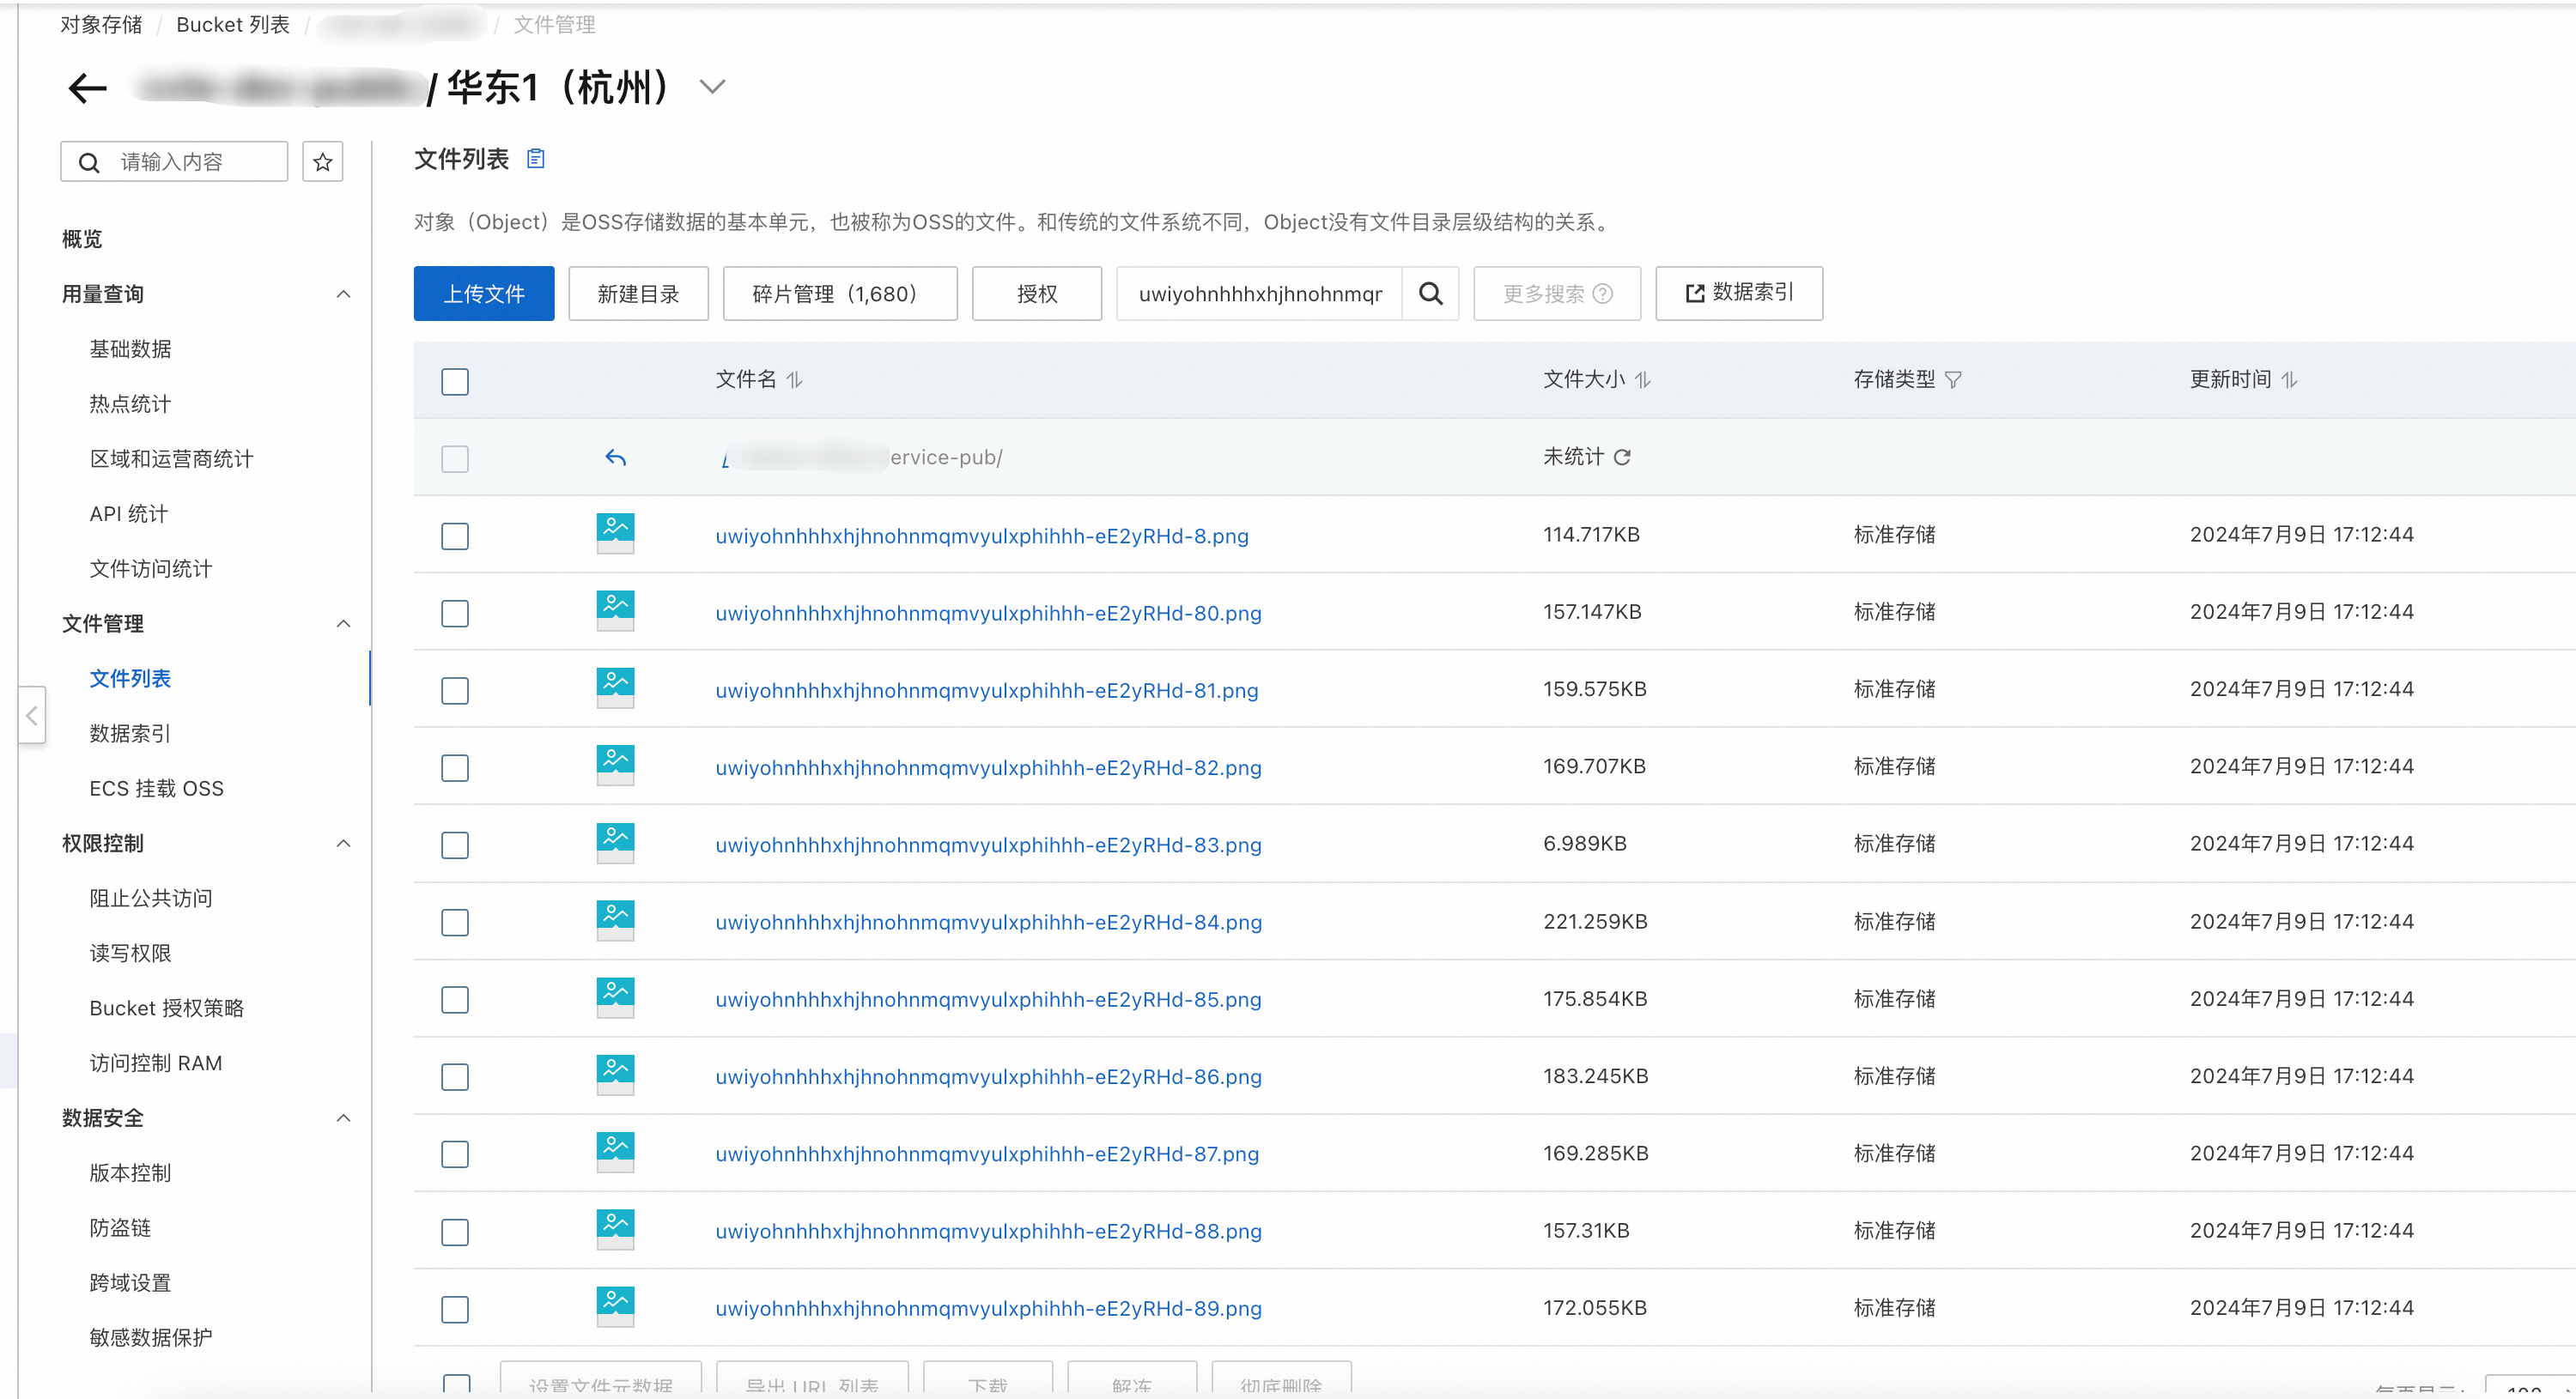This screenshot has width=2576, height=1399.
Task: Open the 数据索引 external link button
Action: pos(1739,293)
